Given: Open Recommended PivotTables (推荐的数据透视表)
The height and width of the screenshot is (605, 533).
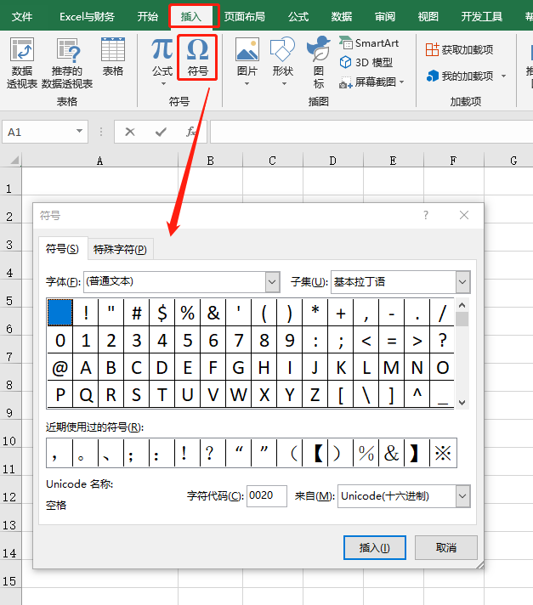Looking at the screenshot, I should click(67, 63).
